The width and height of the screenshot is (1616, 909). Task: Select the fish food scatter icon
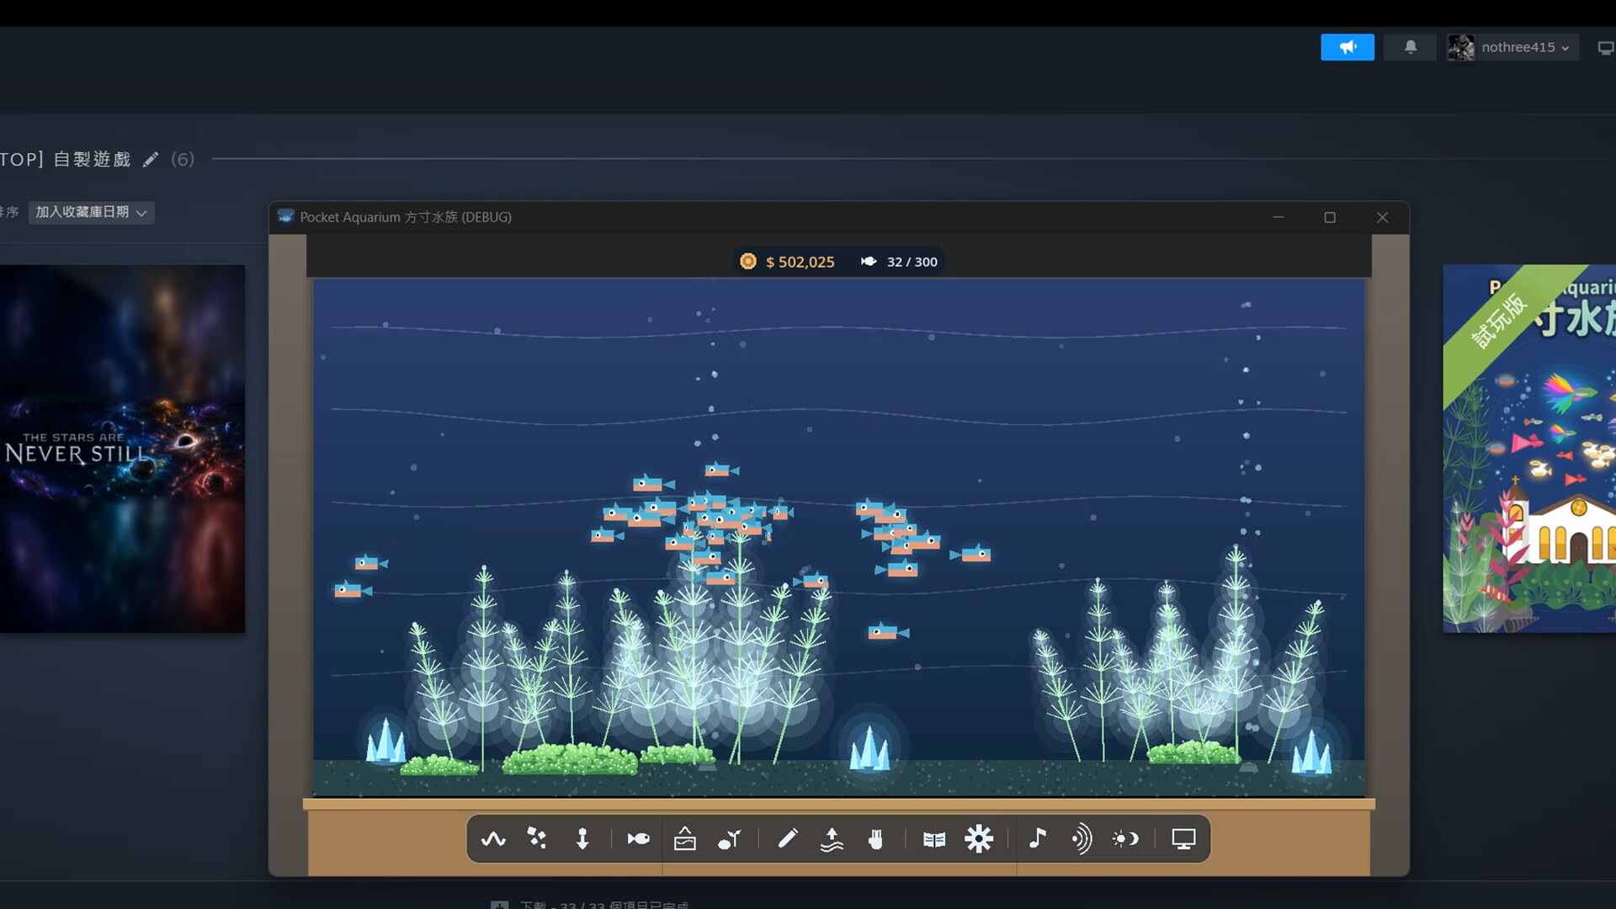tap(537, 838)
